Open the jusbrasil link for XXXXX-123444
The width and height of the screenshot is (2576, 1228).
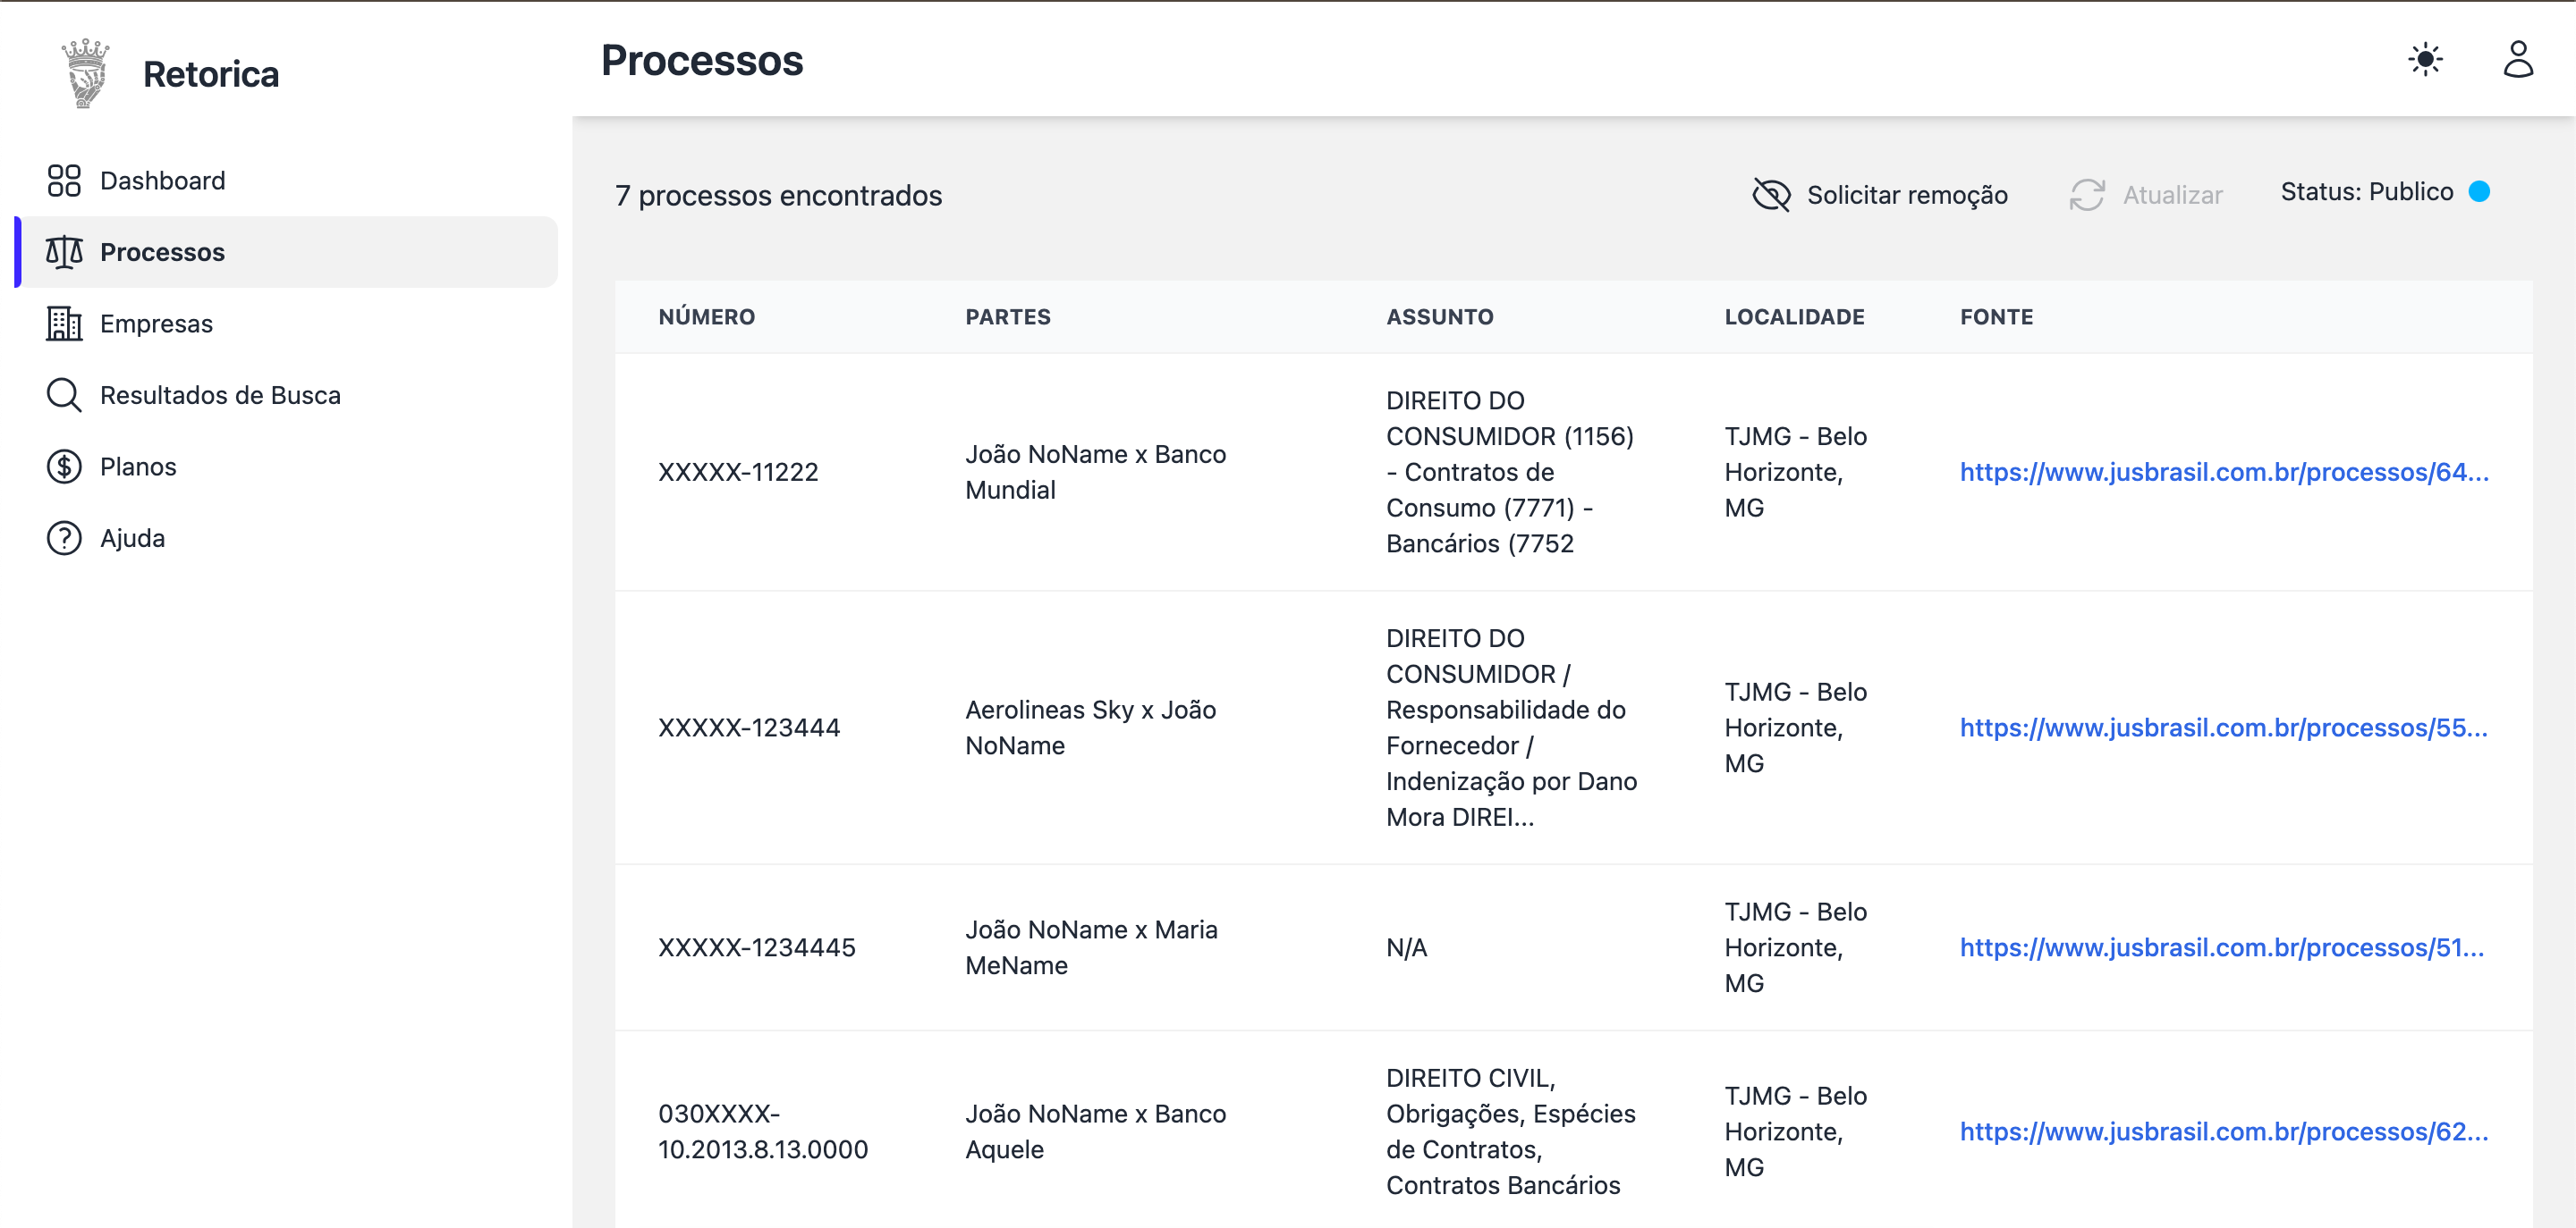pyautogui.click(x=2223, y=728)
